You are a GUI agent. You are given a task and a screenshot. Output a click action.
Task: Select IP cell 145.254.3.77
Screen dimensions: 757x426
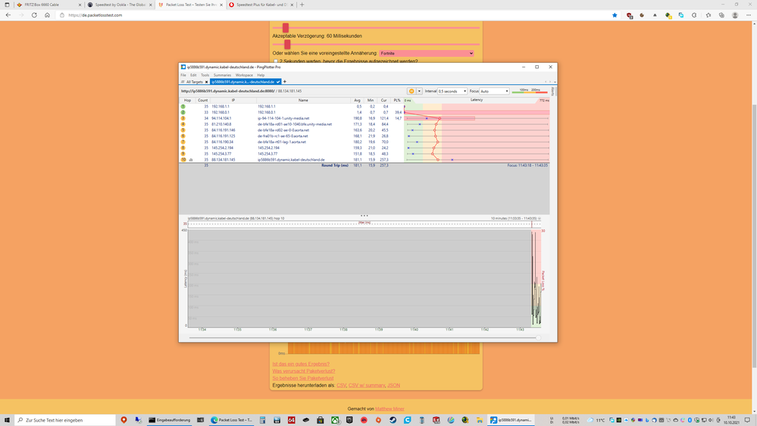(x=221, y=154)
